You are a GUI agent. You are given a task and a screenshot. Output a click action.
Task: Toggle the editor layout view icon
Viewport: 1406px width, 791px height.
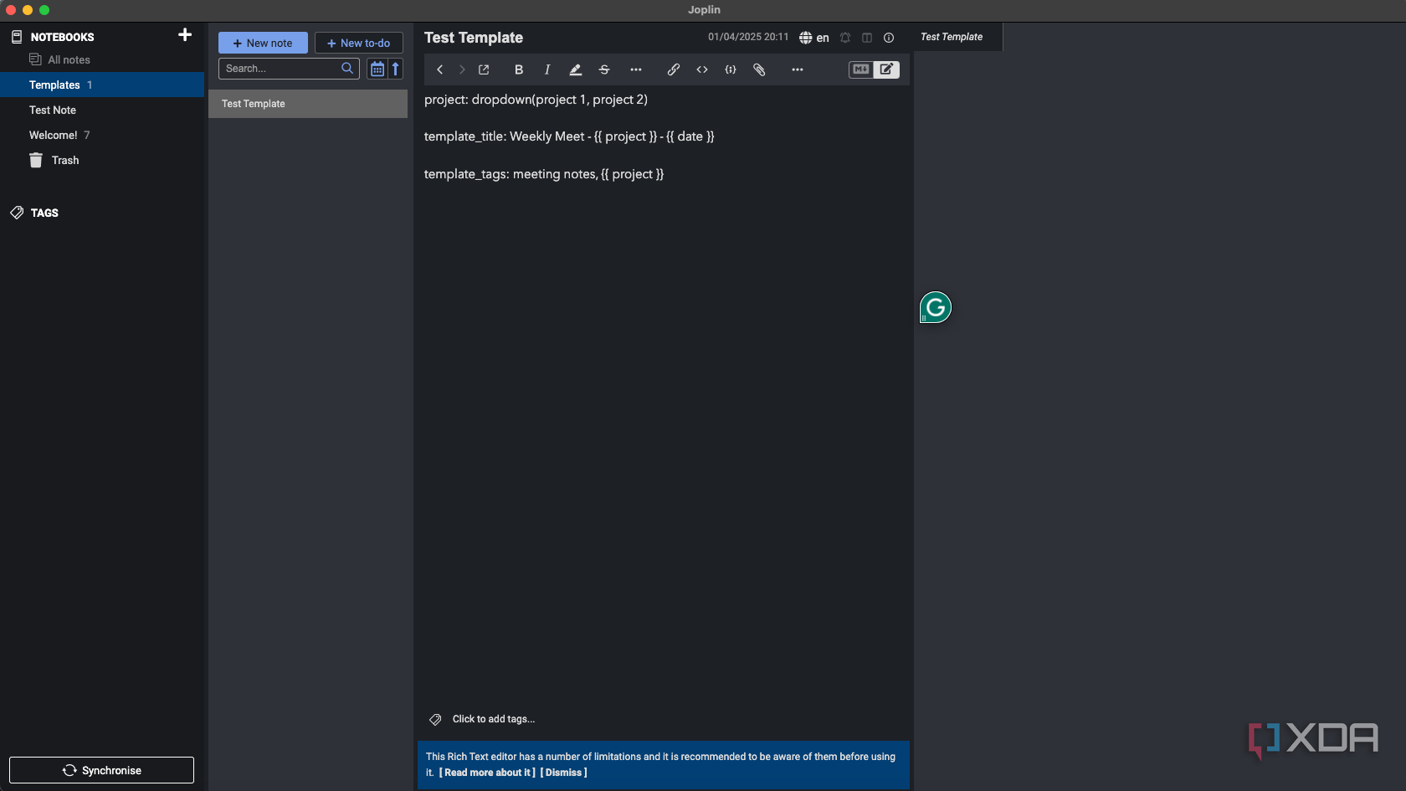coord(867,38)
